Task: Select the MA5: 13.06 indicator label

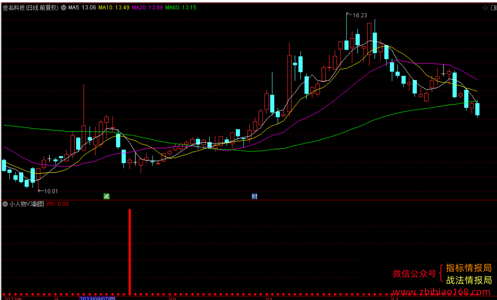Action: pyautogui.click(x=82, y=7)
